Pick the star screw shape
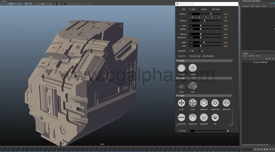The height and width of the screenshot is (152, 275). click(x=215, y=117)
